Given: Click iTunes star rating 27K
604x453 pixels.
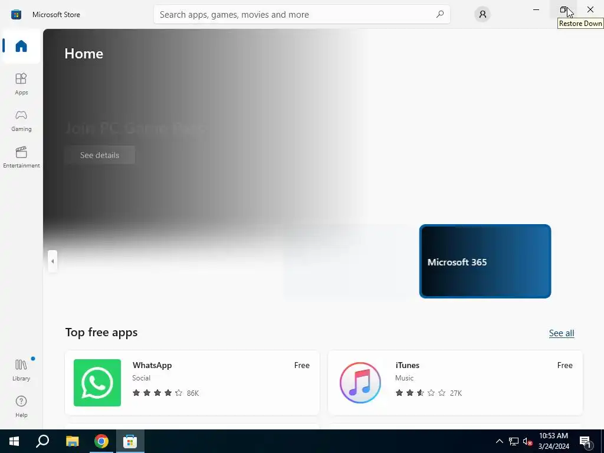Looking at the screenshot, I should pyautogui.click(x=428, y=393).
